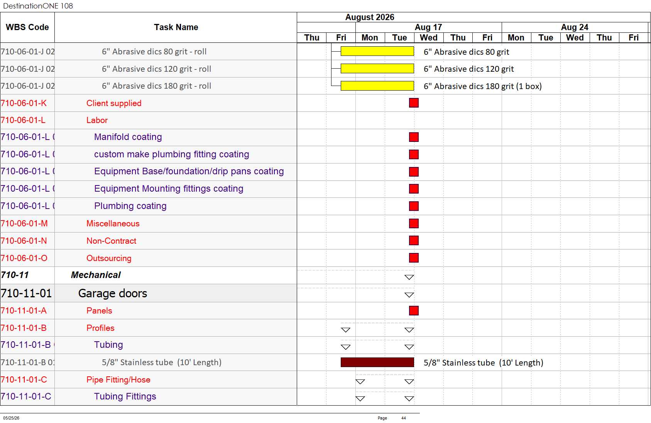
Task: Select 'custom make plumbing fitting coating' task
Action: tap(172, 154)
